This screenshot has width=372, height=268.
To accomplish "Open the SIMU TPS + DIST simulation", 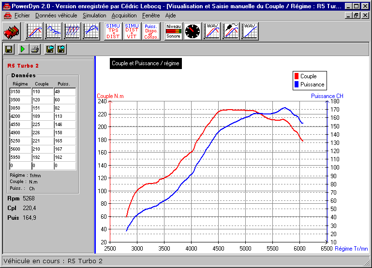I will 113,31.
